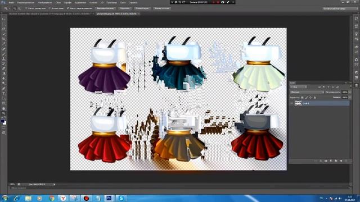
Task: Uncheck the scrubby zoom checkbox
Action: coord(68,8)
